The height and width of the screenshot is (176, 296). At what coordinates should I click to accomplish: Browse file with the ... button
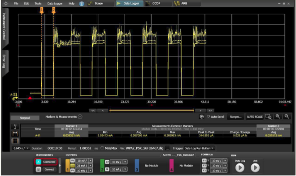[x=167, y=148]
